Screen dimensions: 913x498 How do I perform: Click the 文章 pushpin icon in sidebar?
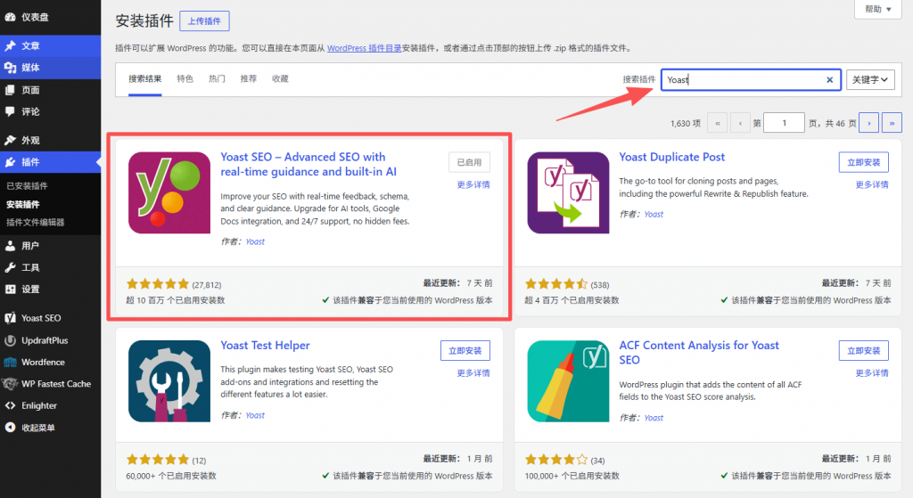click(x=10, y=45)
